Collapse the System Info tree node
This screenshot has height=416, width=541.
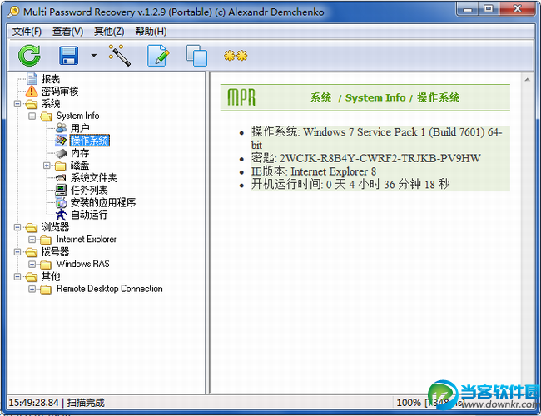coord(32,116)
